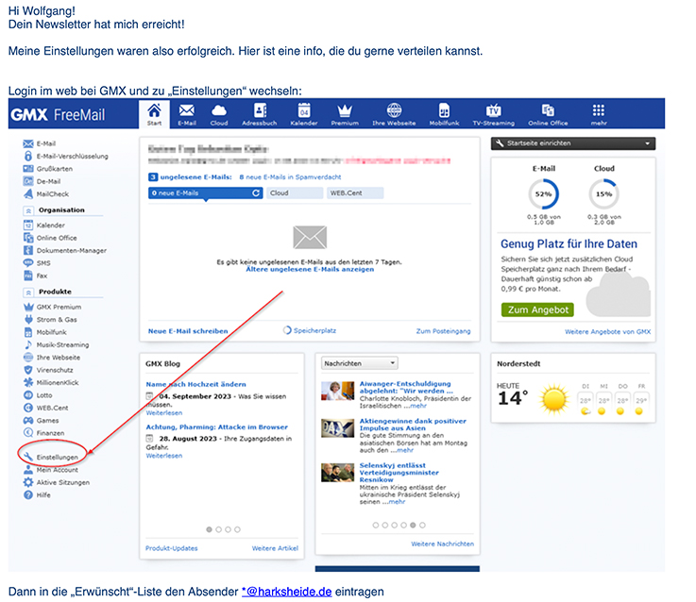Click the SMS speech bubble icon in sidebar
The height and width of the screenshot is (602, 696).
pyautogui.click(x=28, y=262)
